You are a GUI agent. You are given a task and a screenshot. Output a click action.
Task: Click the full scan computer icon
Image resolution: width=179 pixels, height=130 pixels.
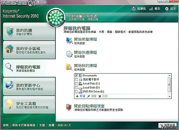[69, 41]
